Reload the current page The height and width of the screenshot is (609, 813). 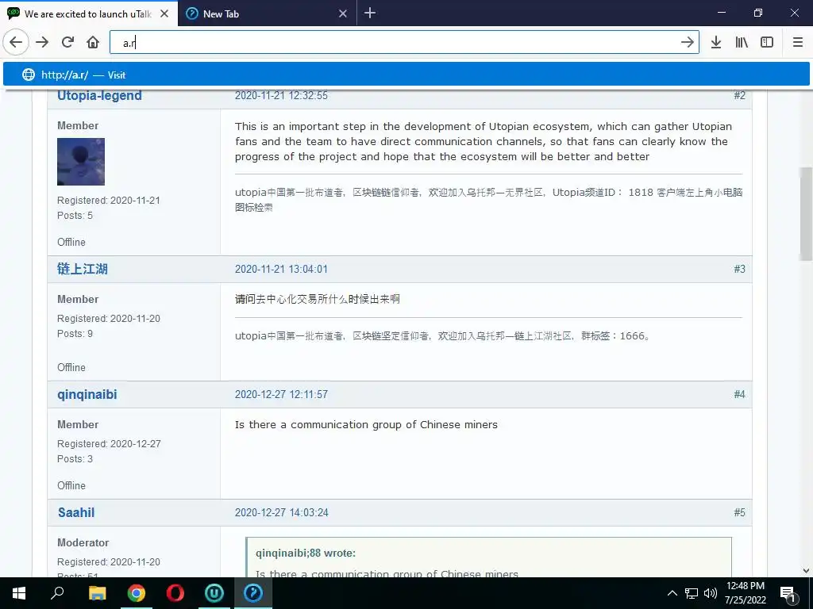coord(67,42)
